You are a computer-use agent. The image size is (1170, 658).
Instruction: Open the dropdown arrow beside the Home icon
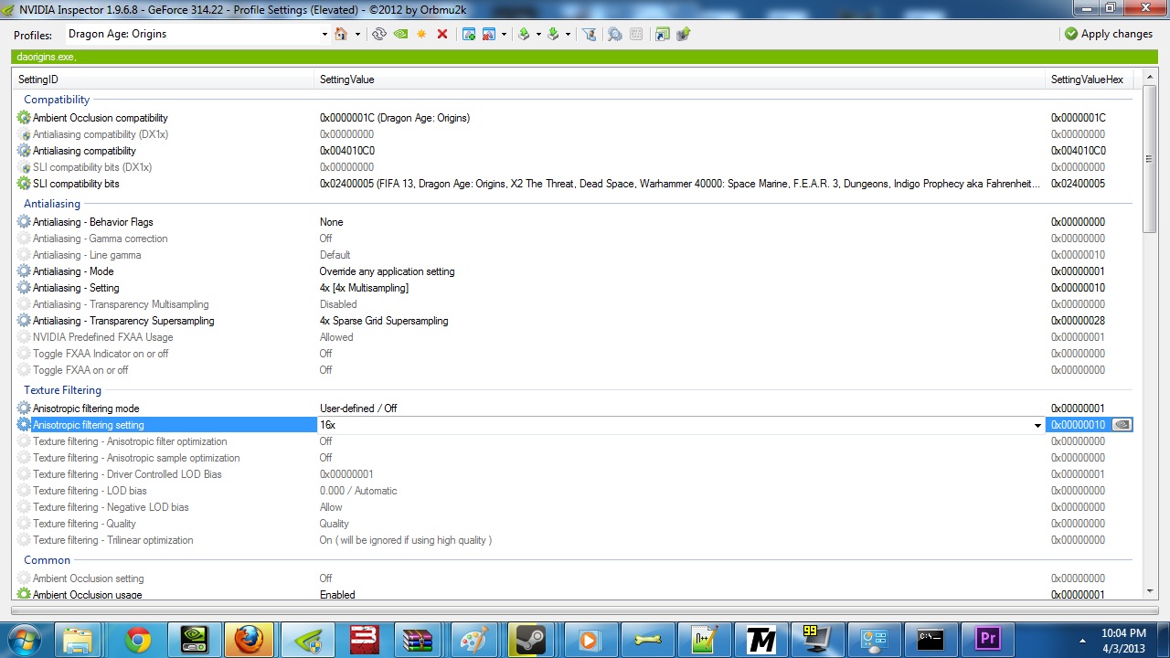click(357, 34)
